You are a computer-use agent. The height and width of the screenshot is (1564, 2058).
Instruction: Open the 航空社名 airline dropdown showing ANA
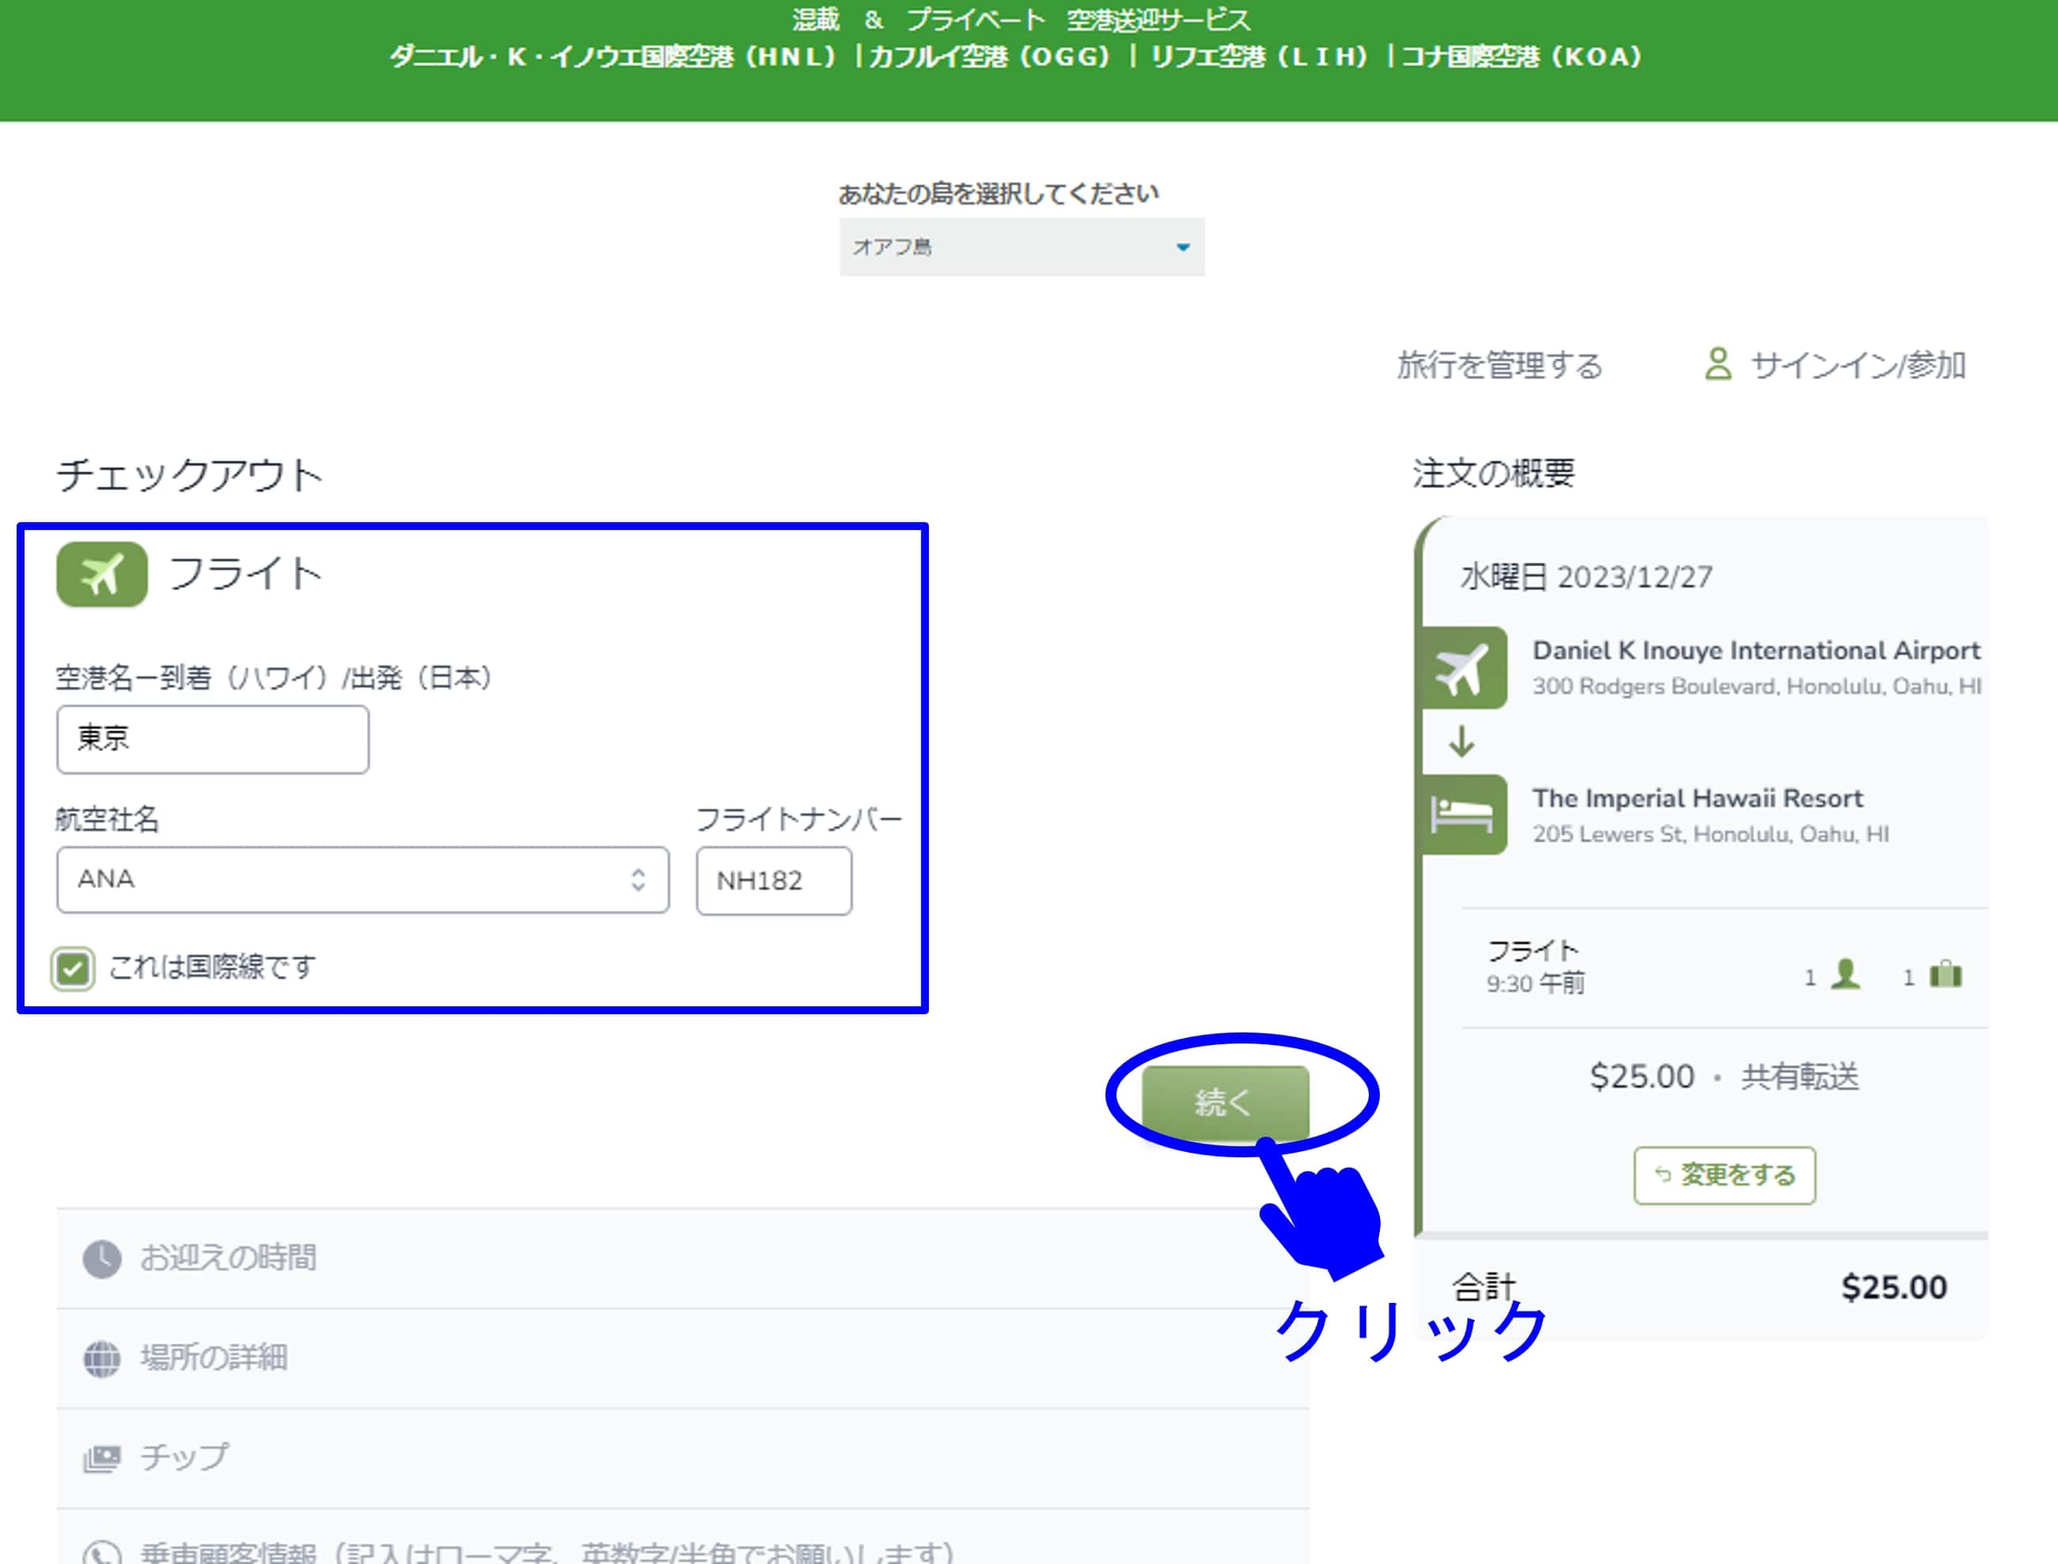coord(362,880)
